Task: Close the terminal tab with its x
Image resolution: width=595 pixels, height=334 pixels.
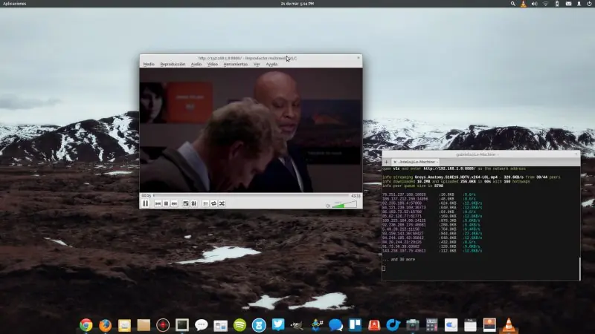Action: [x=395, y=162]
